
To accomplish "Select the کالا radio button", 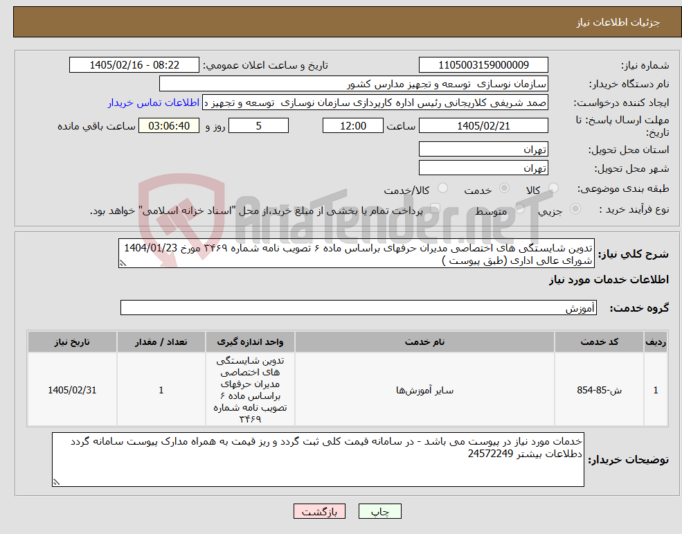I will coord(553,188).
